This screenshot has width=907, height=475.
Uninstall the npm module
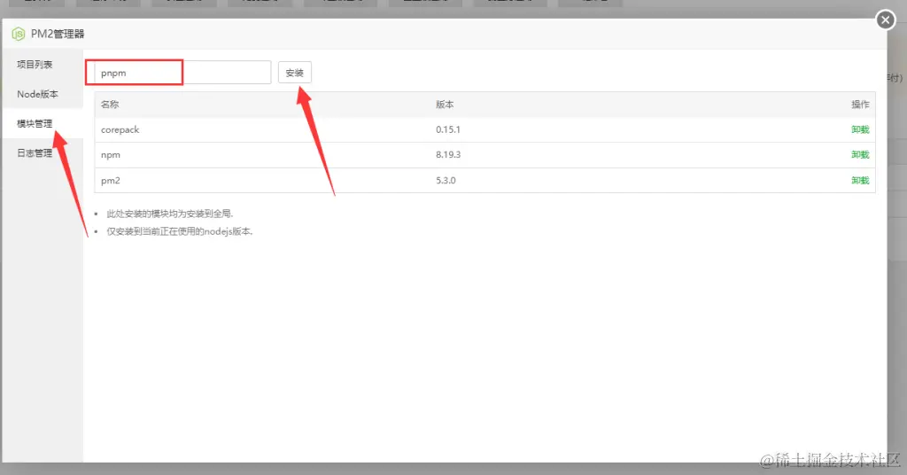(860, 155)
